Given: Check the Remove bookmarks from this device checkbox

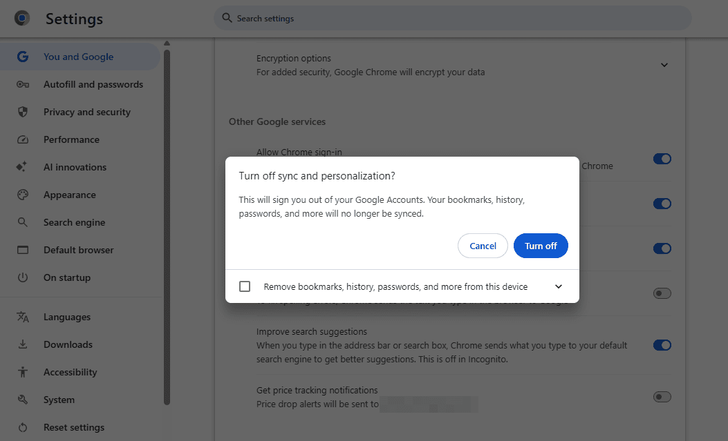Looking at the screenshot, I should (x=245, y=286).
